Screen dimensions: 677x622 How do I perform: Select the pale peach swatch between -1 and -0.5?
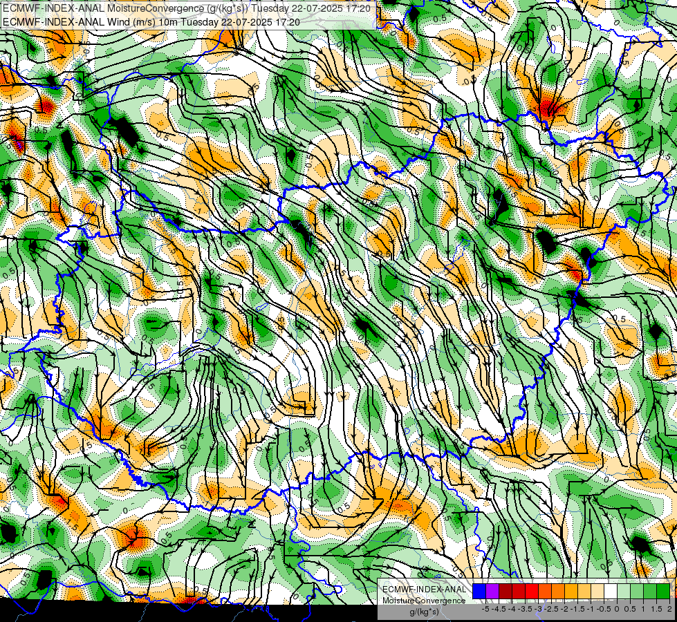tap(597, 592)
